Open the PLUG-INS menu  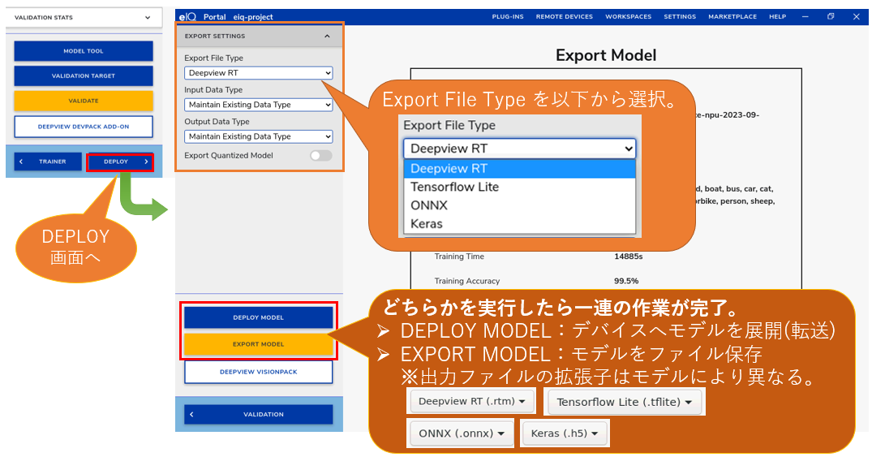508,16
